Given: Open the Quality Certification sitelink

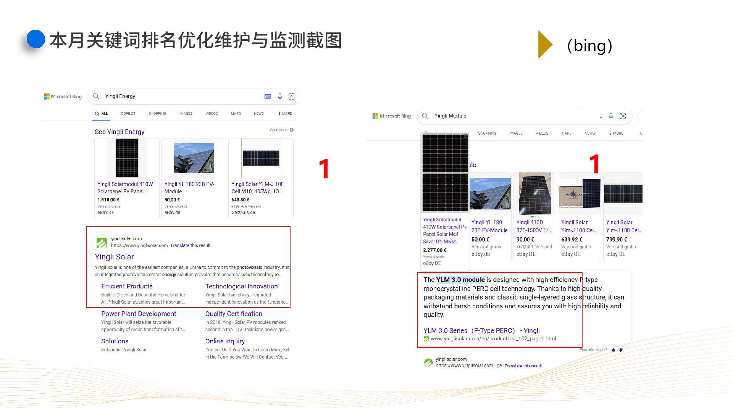Looking at the screenshot, I should (x=234, y=314).
